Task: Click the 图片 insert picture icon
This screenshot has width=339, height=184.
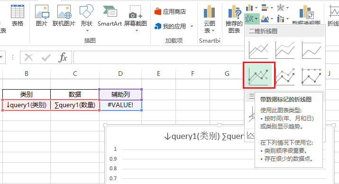Action: click(42, 16)
